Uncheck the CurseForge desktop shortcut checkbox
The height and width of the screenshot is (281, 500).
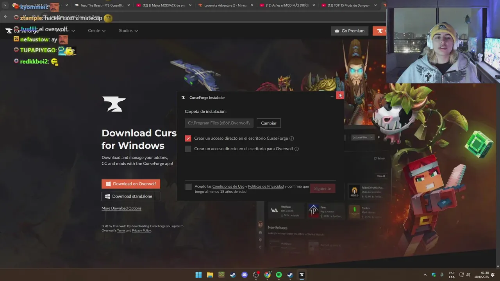[x=188, y=138]
